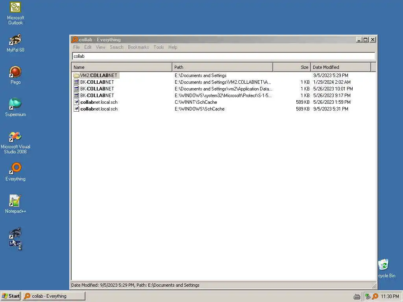The image size is (403, 302).
Task: Click the collab - Everything taskbar button
Action: (54, 296)
